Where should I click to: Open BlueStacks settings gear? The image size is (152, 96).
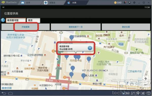click(134, 3)
